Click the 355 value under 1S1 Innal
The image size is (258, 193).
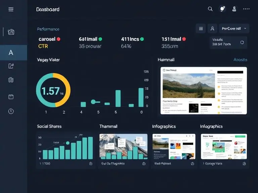click(x=170, y=46)
